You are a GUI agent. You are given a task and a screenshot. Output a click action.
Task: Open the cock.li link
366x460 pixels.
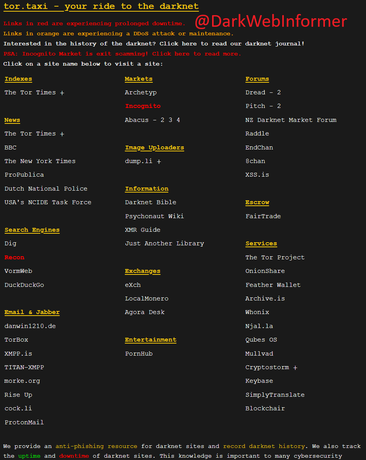(x=18, y=408)
